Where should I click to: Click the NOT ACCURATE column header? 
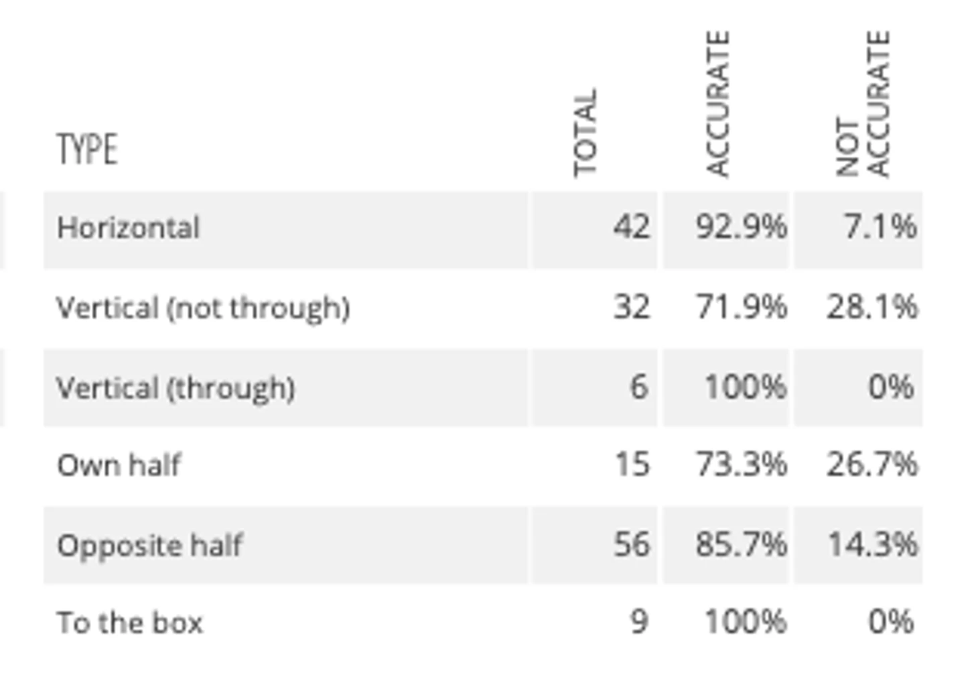(863, 105)
